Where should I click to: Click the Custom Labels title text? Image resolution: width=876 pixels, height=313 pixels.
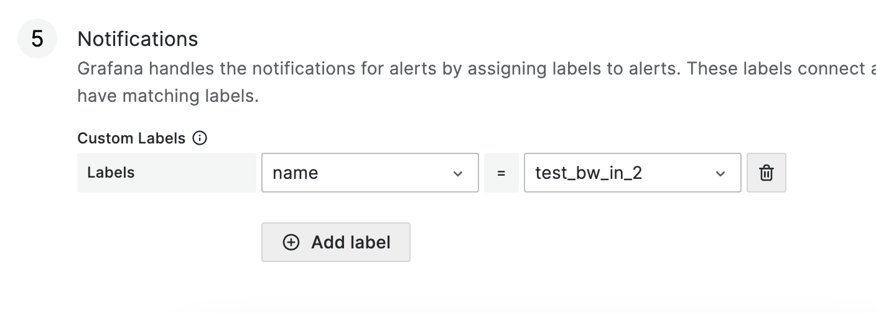tap(131, 138)
